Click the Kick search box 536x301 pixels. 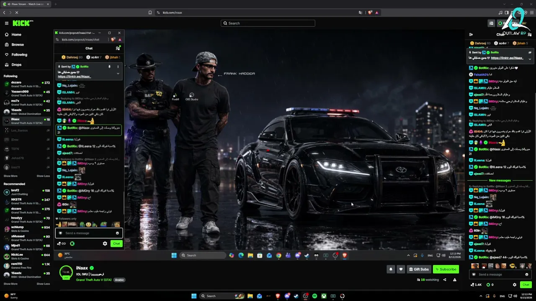coord(268,23)
